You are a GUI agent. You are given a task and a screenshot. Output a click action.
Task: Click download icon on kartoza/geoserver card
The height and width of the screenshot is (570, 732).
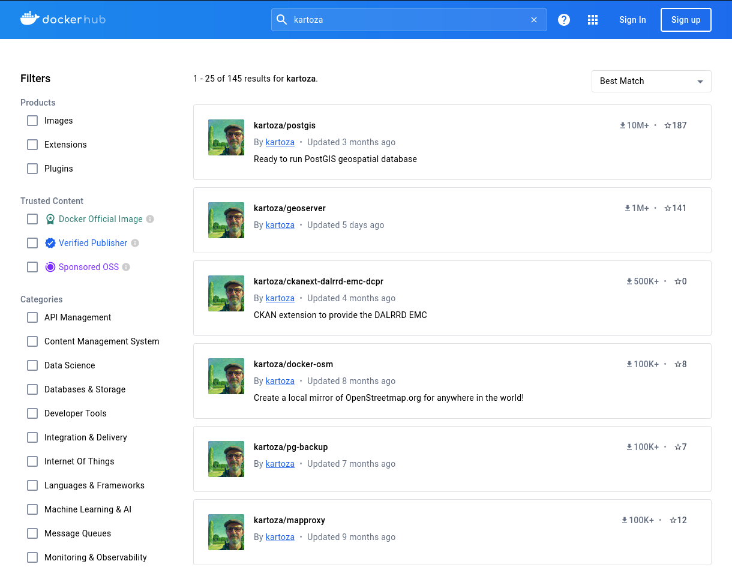point(628,208)
